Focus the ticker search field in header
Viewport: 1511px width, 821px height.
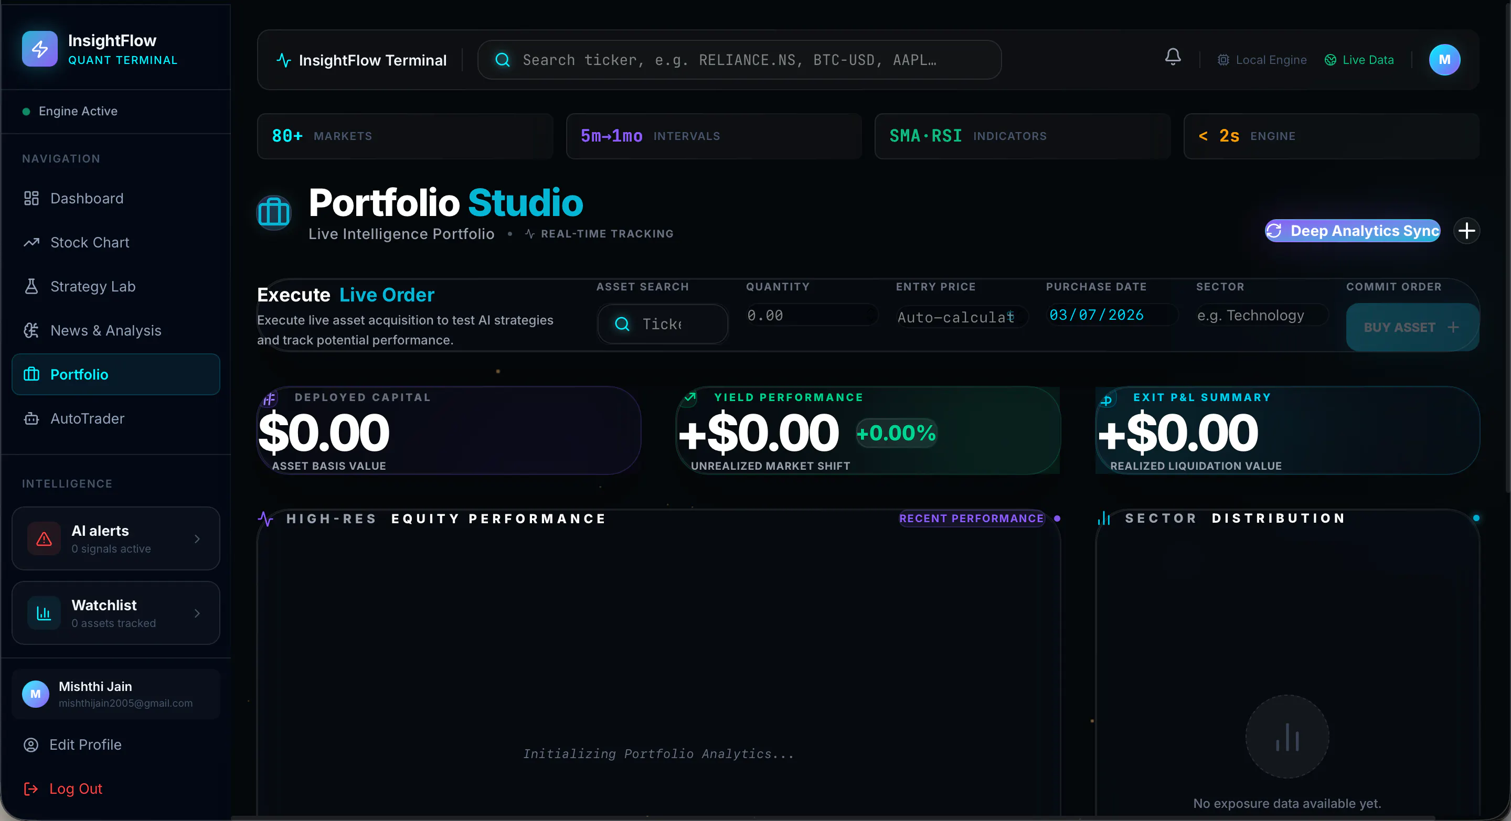tap(739, 60)
